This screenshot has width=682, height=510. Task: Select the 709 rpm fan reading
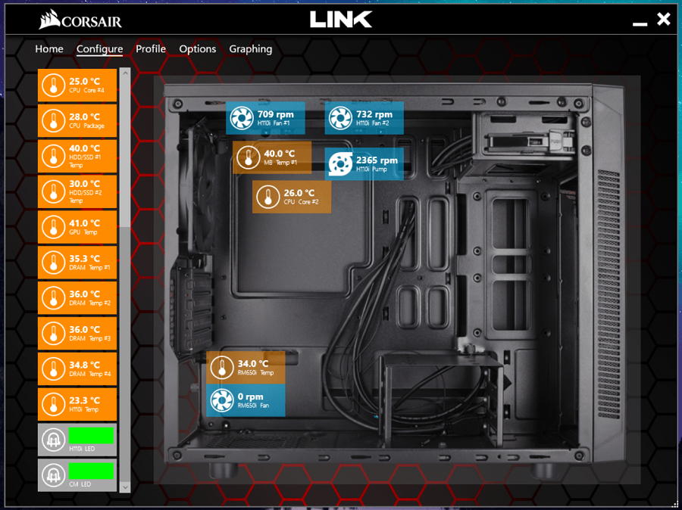coord(275,114)
